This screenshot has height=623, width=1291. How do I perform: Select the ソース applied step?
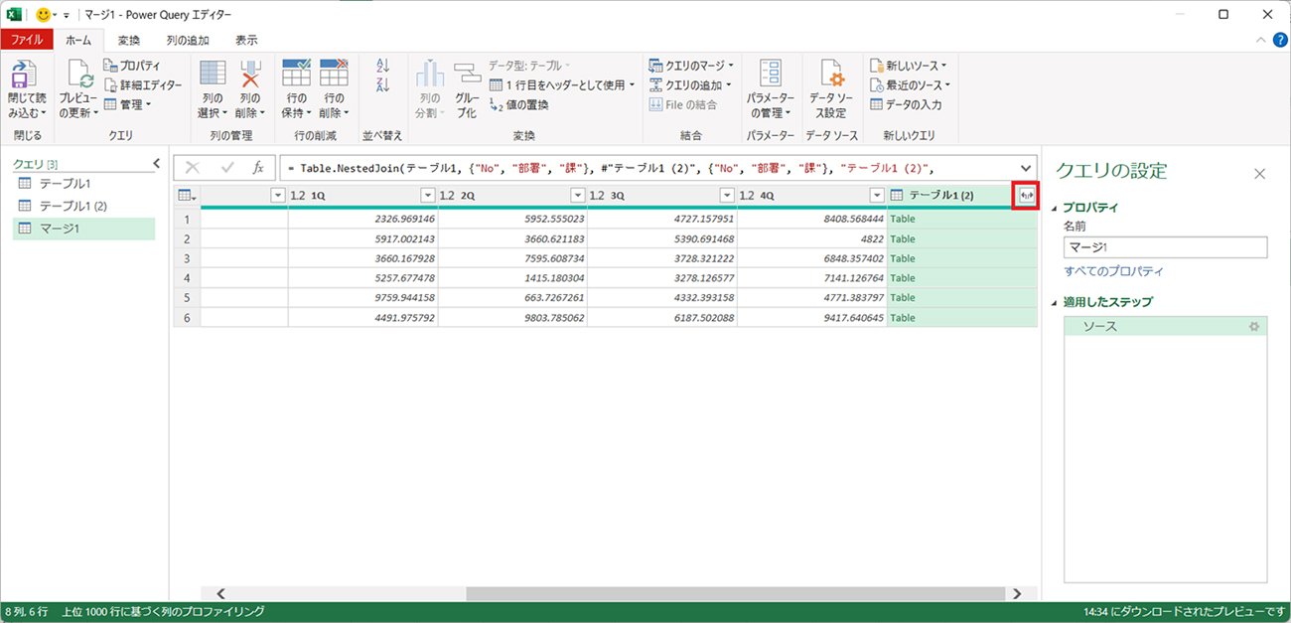tap(1165, 326)
